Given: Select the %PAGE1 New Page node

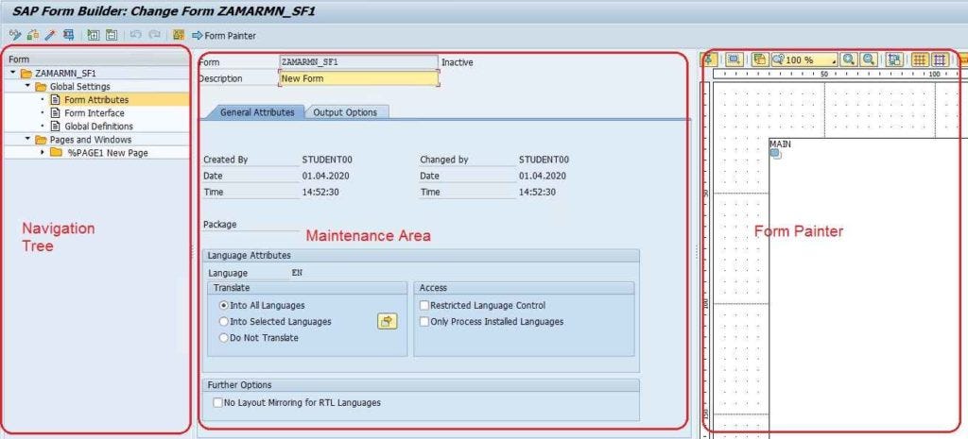Looking at the screenshot, I should pyautogui.click(x=108, y=153).
